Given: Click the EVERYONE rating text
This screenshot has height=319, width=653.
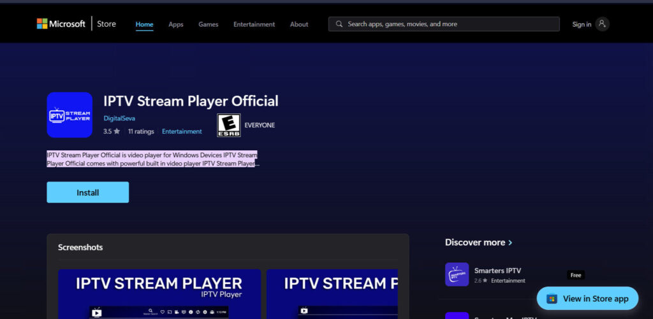Looking at the screenshot, I should [x=260, y=125].
